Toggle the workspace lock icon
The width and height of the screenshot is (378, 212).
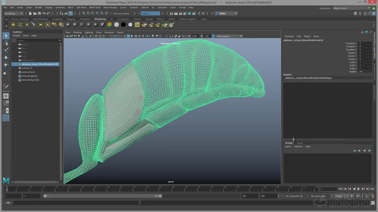[x=374, y=8]
